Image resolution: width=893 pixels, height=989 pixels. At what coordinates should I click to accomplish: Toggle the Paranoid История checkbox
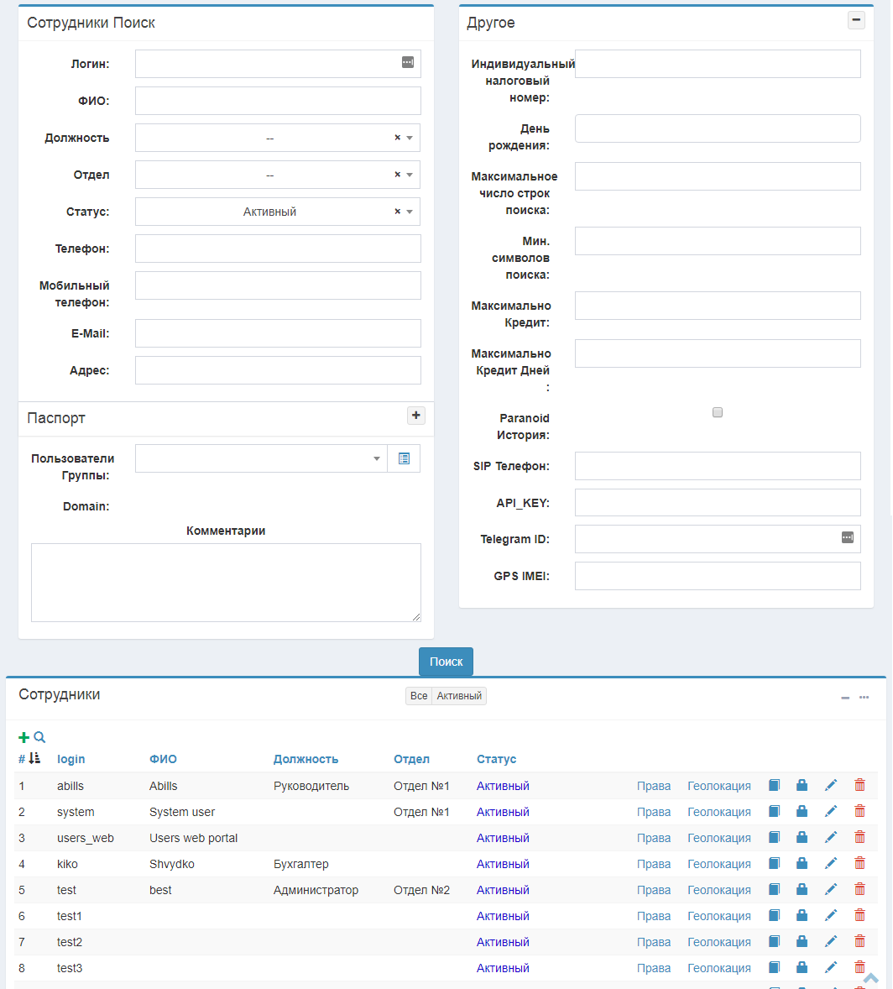[717, 412]
